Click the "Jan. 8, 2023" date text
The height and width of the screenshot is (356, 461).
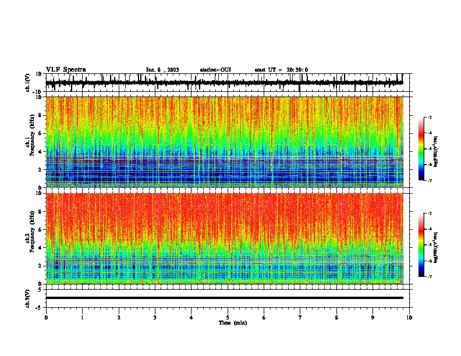pos(162,70)
